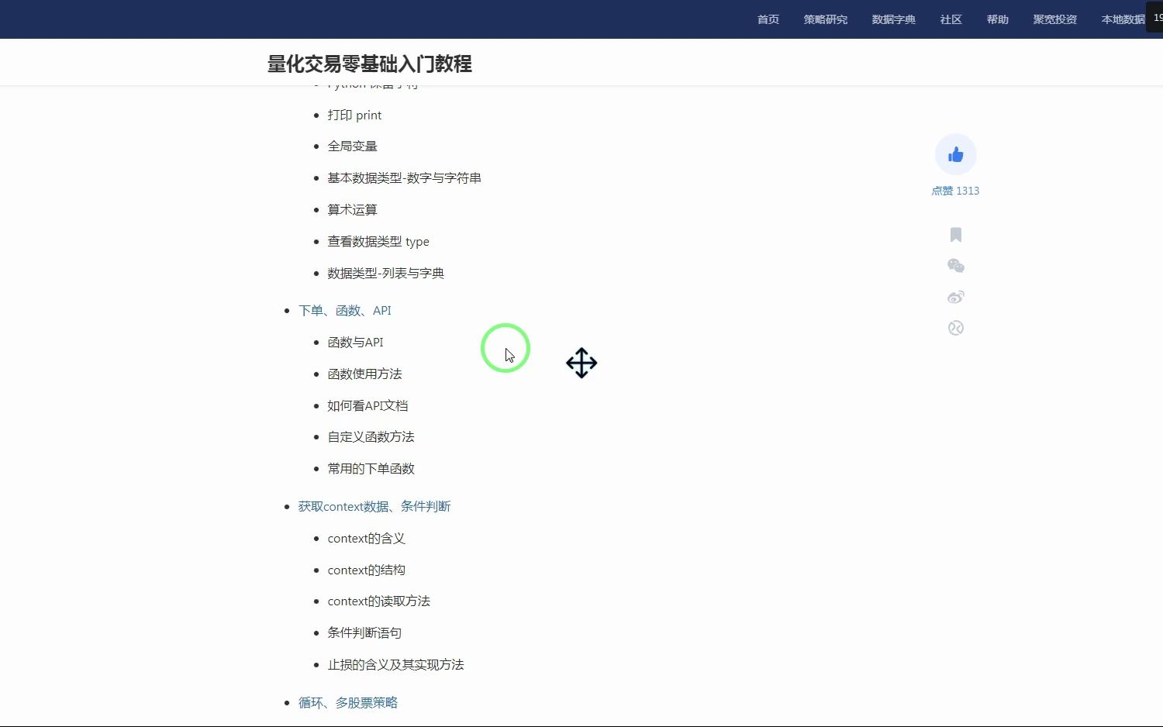Share article via Weibo icon

point(956,297)
